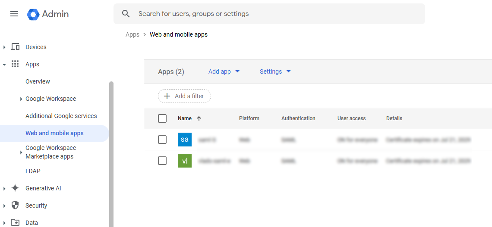This screenshot has height=227, width=492.
Task: Click the Security label in sidebar
Action: click(x=36, y=205)
